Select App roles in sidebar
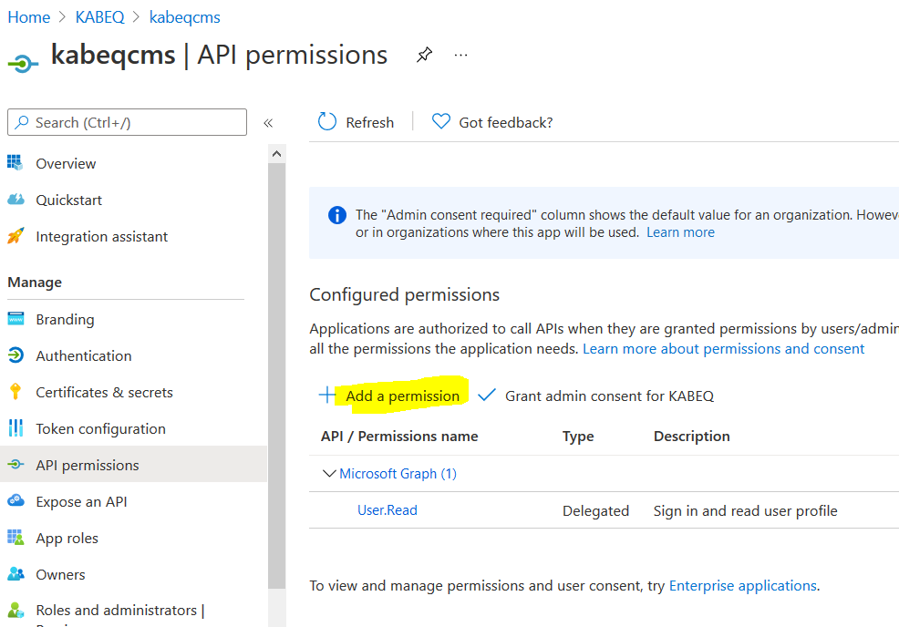This screenshot has width=899, height=627. (67, 539)
